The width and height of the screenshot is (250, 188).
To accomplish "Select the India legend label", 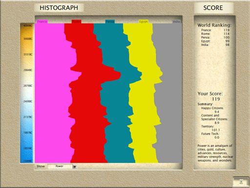I will [176, 22].
